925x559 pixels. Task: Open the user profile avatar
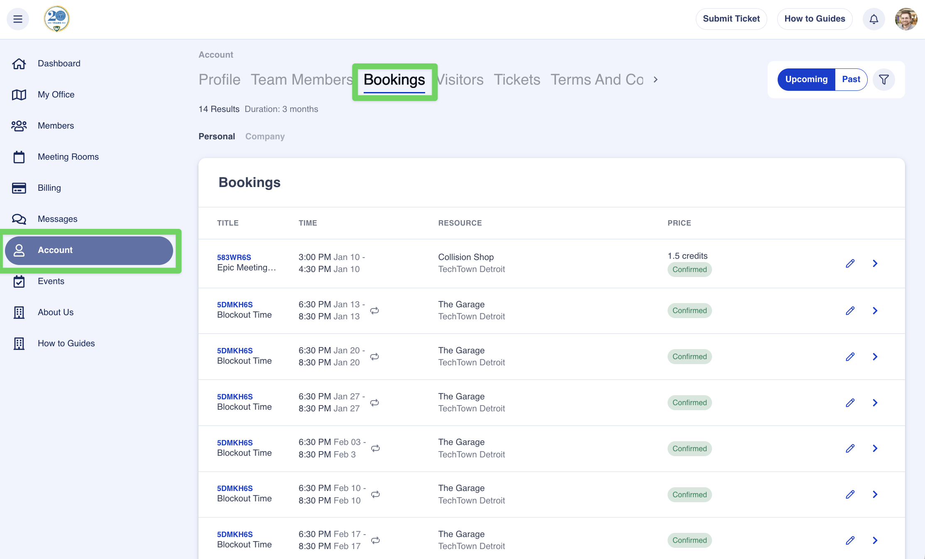(905, 19)
